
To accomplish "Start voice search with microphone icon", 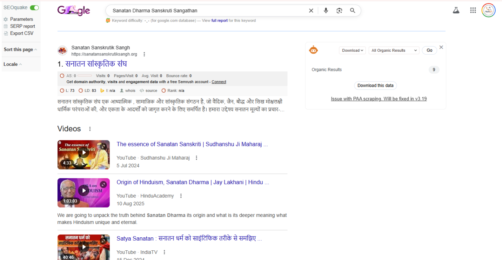I will [x=326, y=11].
